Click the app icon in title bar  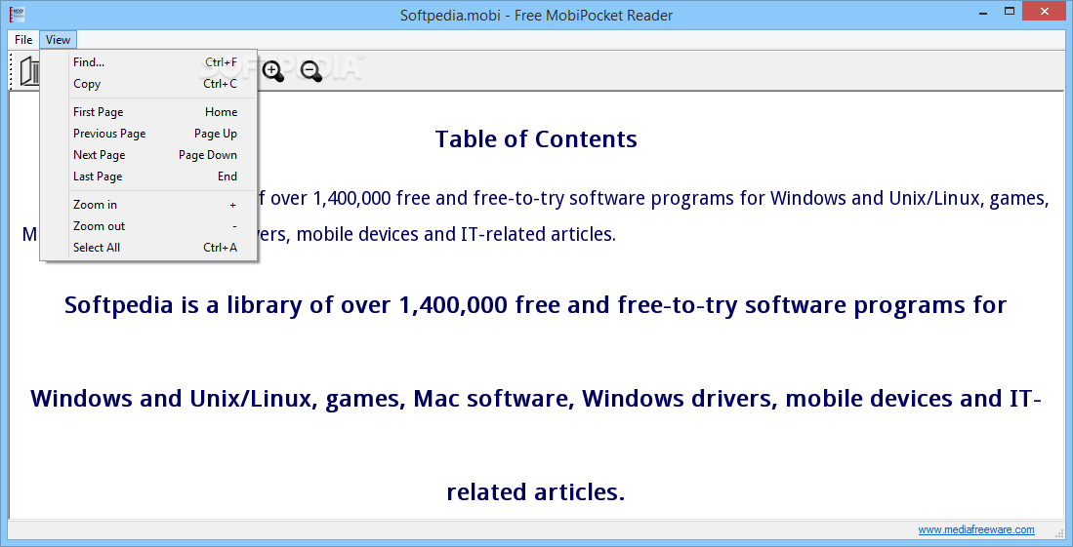(18, 14)
